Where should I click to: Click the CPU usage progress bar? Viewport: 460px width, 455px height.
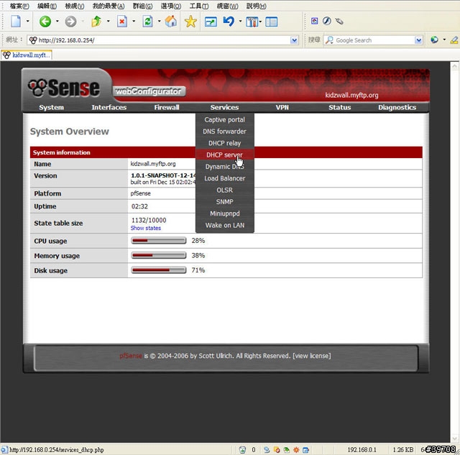pos(158,241)
